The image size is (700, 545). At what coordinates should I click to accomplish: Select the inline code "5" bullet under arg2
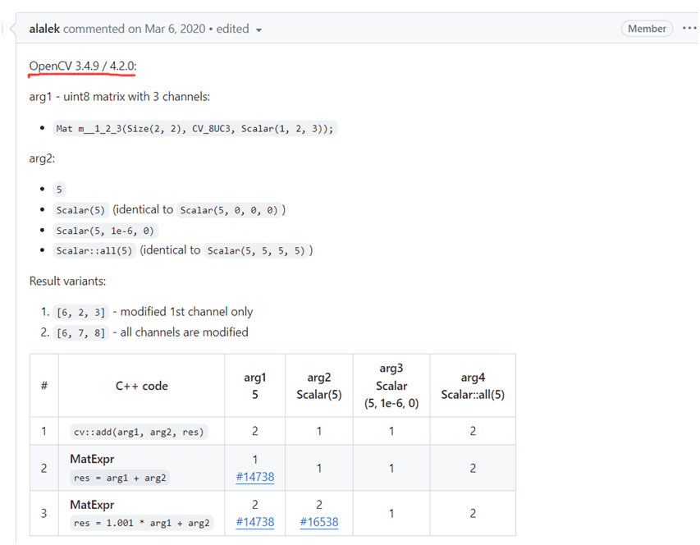click(57, 189)
